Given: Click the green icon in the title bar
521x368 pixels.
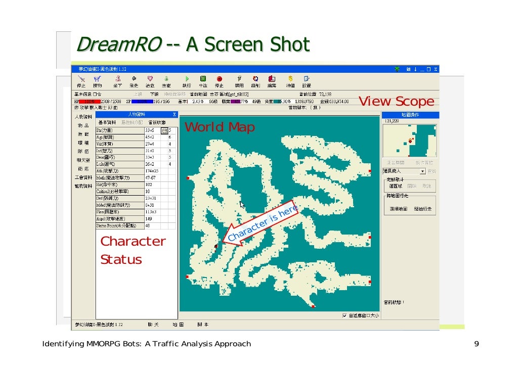Looking at the screenshot, I should point(397,69).
